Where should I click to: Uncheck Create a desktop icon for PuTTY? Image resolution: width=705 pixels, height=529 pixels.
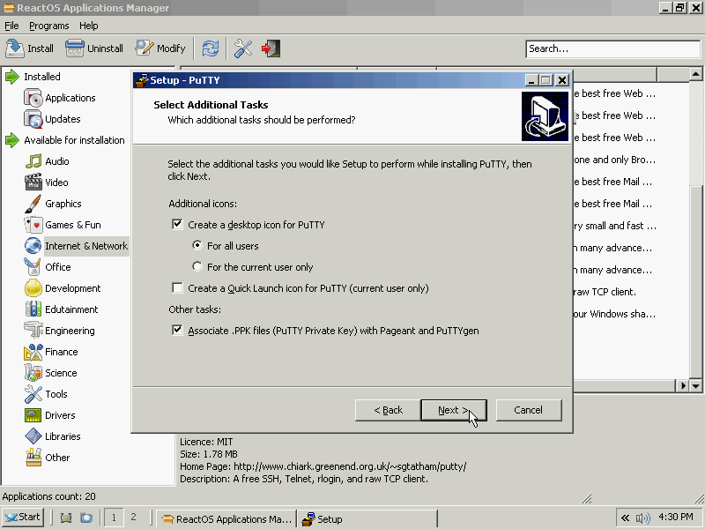point(178,225)
